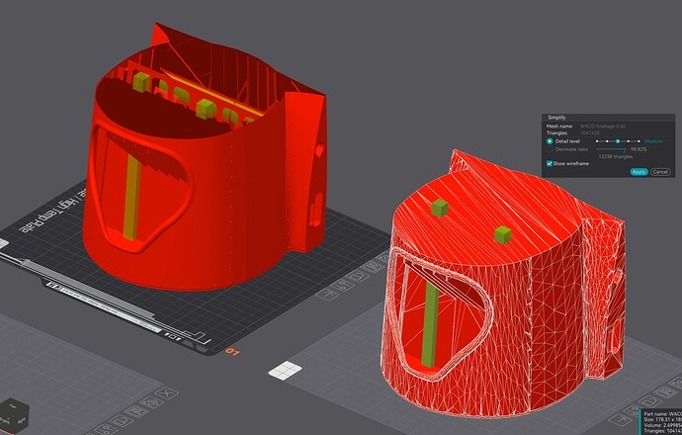
Task: Select the Detail level radio button
Action: coord(550,141)
